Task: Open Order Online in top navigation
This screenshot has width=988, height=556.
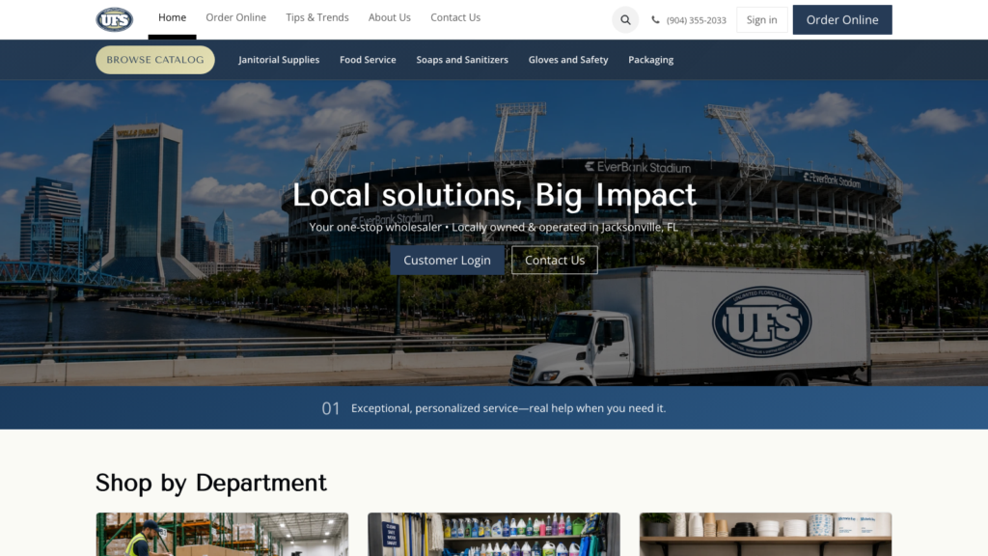Action: pos(235,17)
